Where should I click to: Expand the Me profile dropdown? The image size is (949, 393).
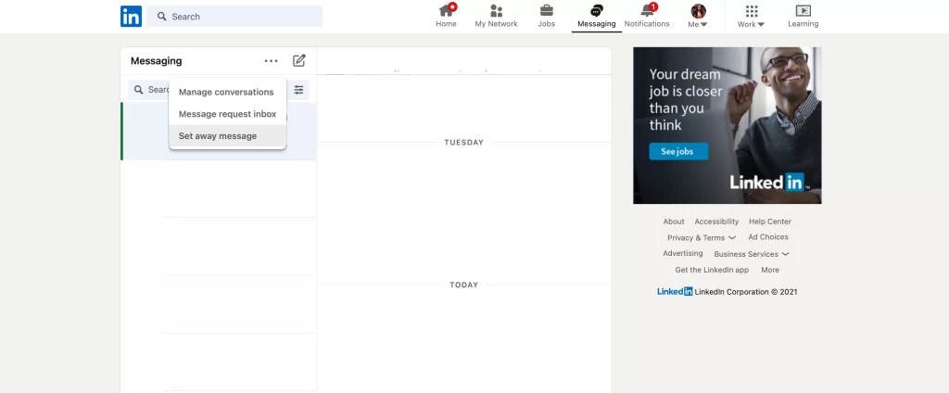click(698, 17)
